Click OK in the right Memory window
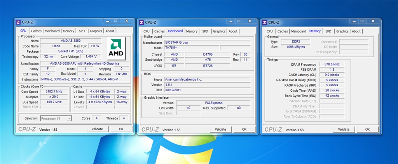Image resolution: width=398 pixels, height=164 pixels. [368, 129]
